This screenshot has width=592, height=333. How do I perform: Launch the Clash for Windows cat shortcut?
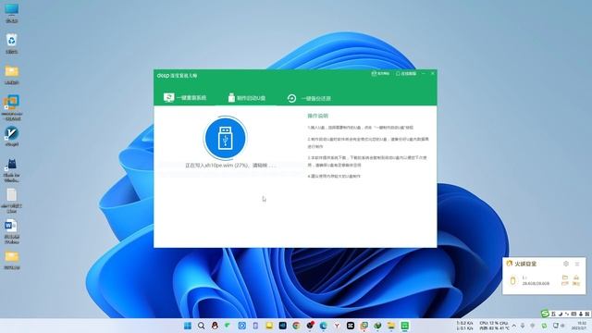(x=12, y=170)
